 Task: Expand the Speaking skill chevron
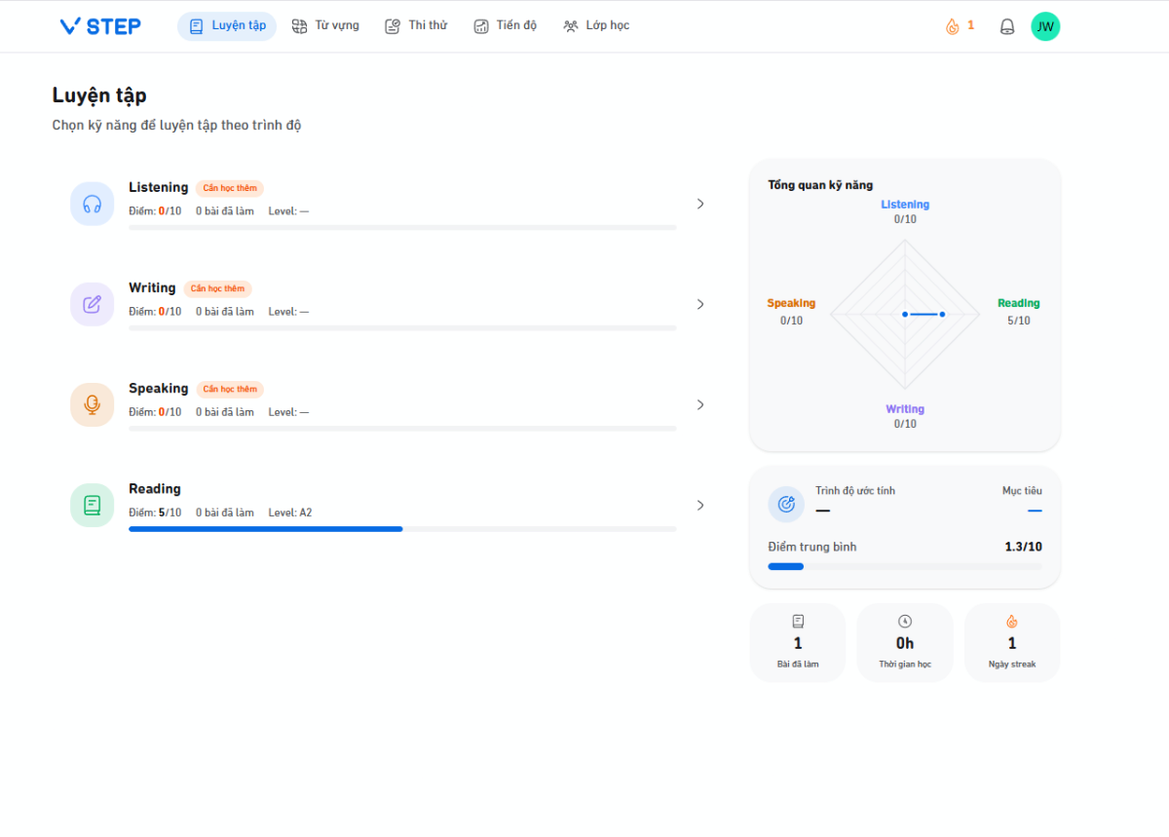699,404
